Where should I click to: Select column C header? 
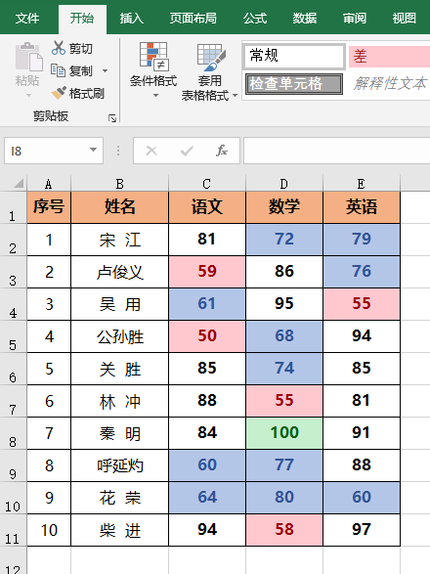tap(207, 183)
